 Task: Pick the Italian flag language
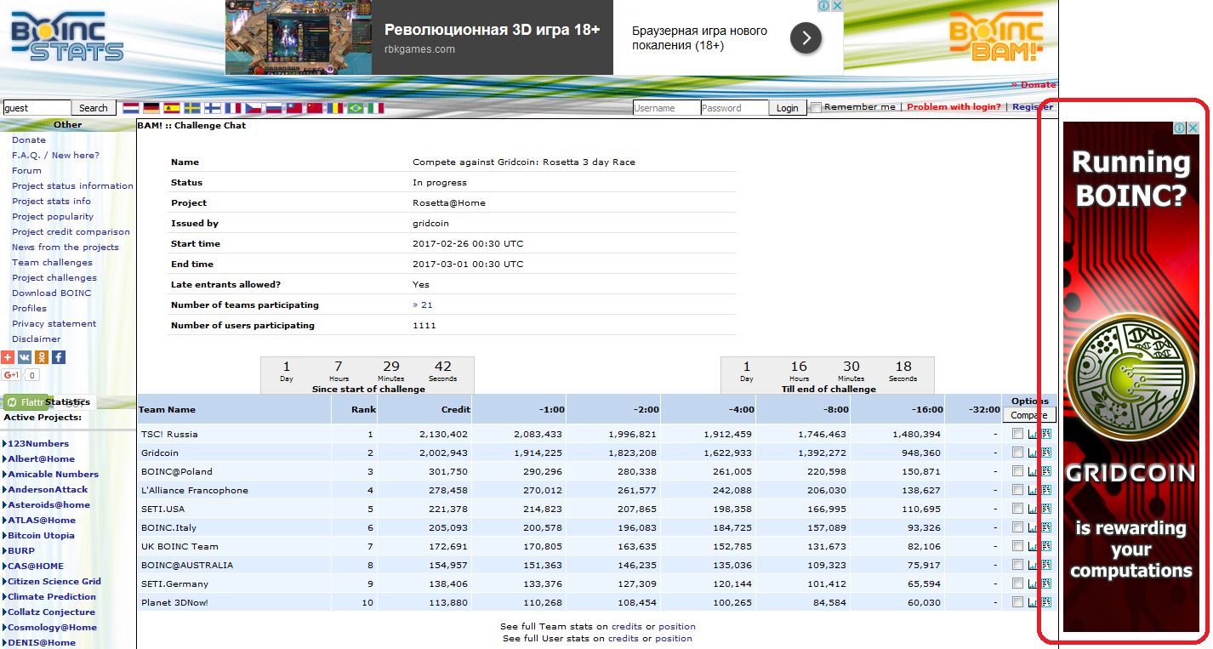coord(376,108)
